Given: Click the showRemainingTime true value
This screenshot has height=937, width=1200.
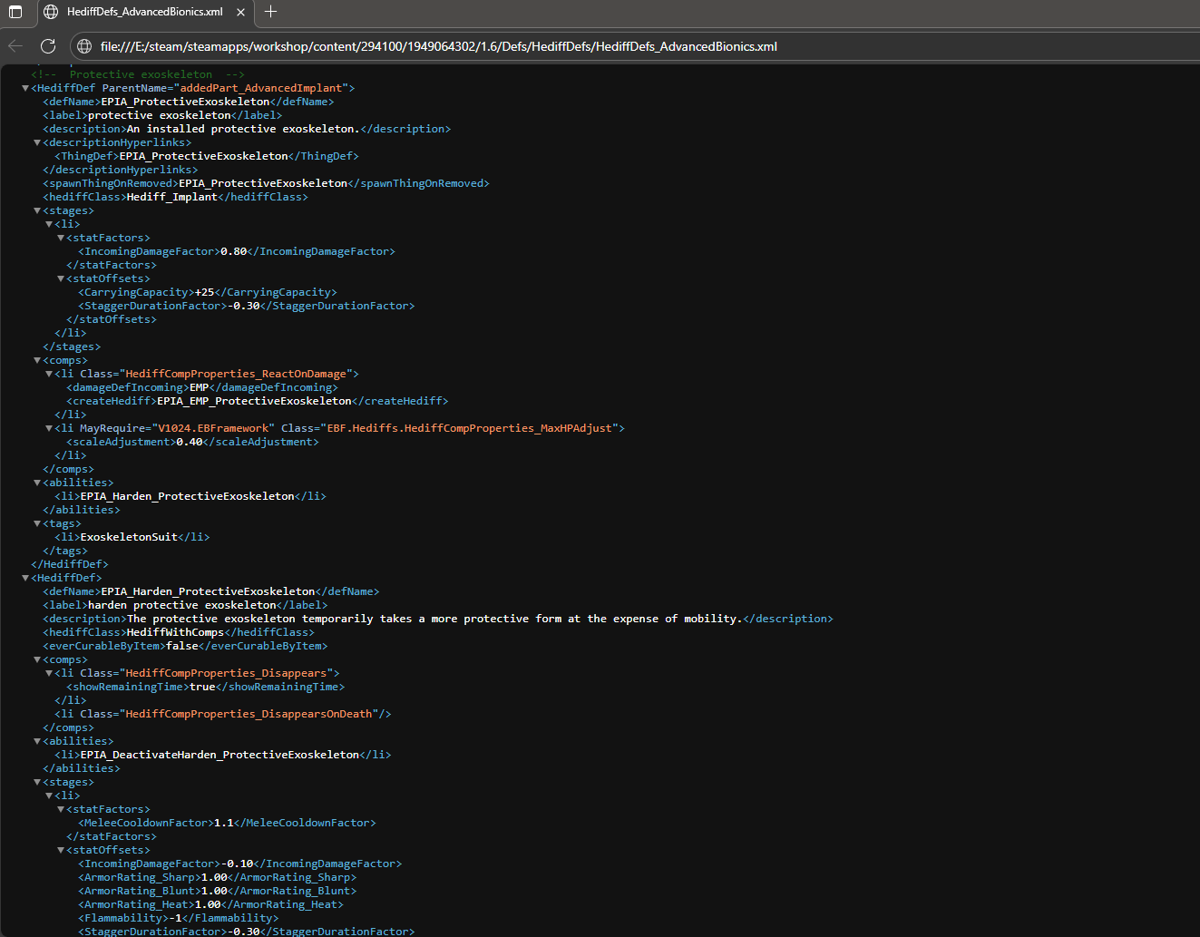Looking at the screenshot, I should (x=202, y=687).
